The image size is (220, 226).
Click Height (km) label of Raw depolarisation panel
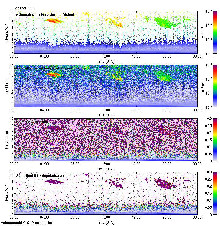pyautogui.click(x=6, y=140)
